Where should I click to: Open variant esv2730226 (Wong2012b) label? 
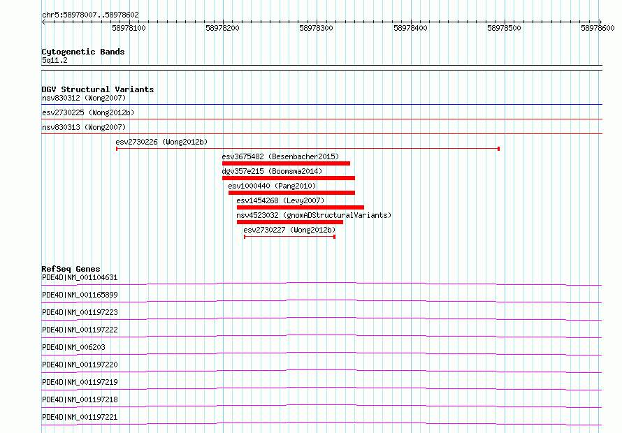[x=161, y=142]
